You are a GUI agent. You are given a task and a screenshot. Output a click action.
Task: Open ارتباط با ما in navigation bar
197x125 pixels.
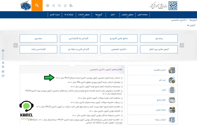tap(69, 15)
